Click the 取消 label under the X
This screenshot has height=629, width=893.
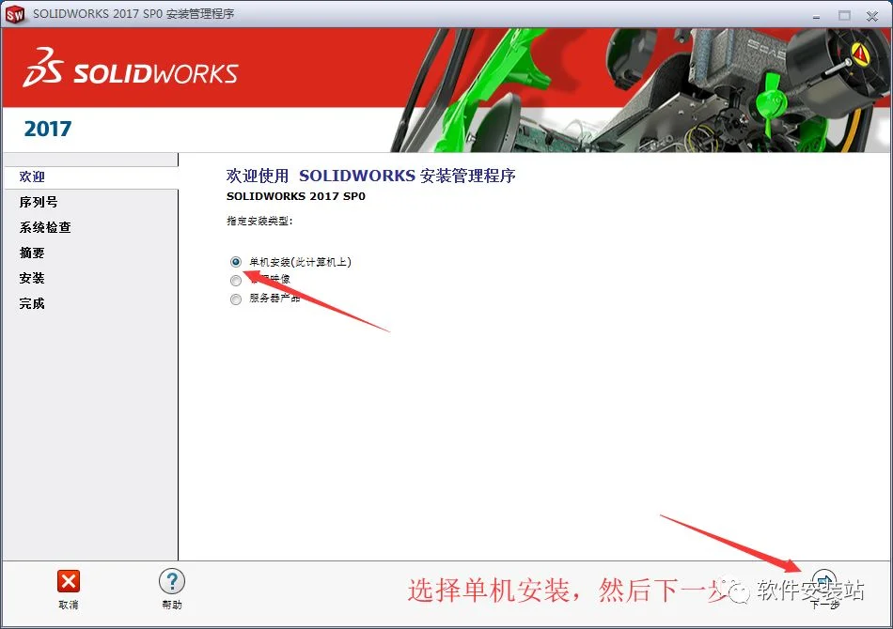pos(69,605)
